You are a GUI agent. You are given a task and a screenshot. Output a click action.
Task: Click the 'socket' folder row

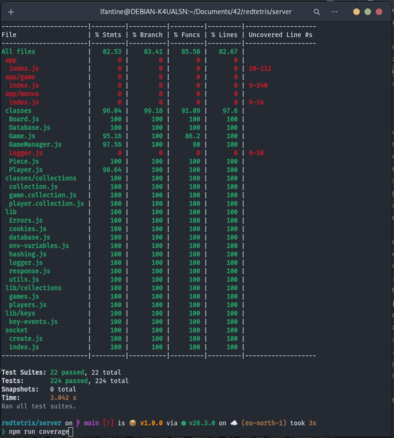16,330
